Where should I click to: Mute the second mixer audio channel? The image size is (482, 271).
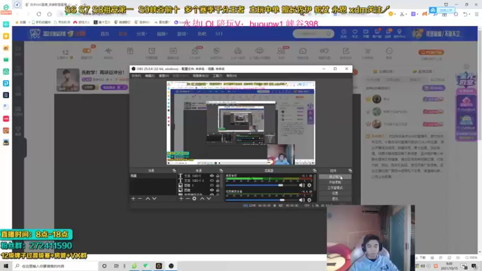[x=302, y=200]
